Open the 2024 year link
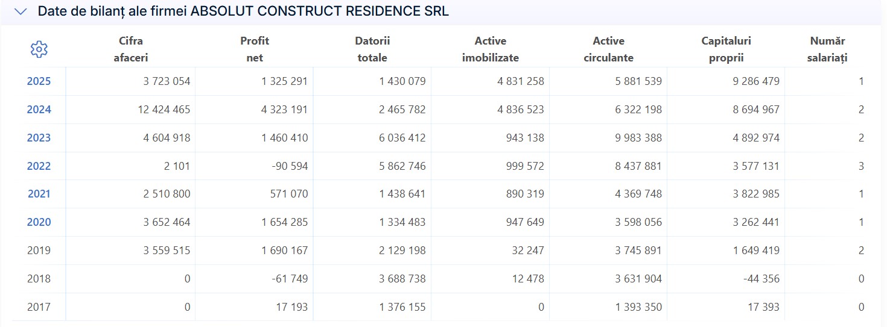Screen dimensions: 887x327 (39, 110)
